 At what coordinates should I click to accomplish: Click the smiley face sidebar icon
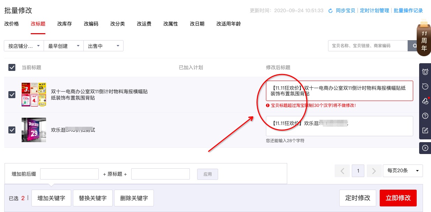[425, 87]
